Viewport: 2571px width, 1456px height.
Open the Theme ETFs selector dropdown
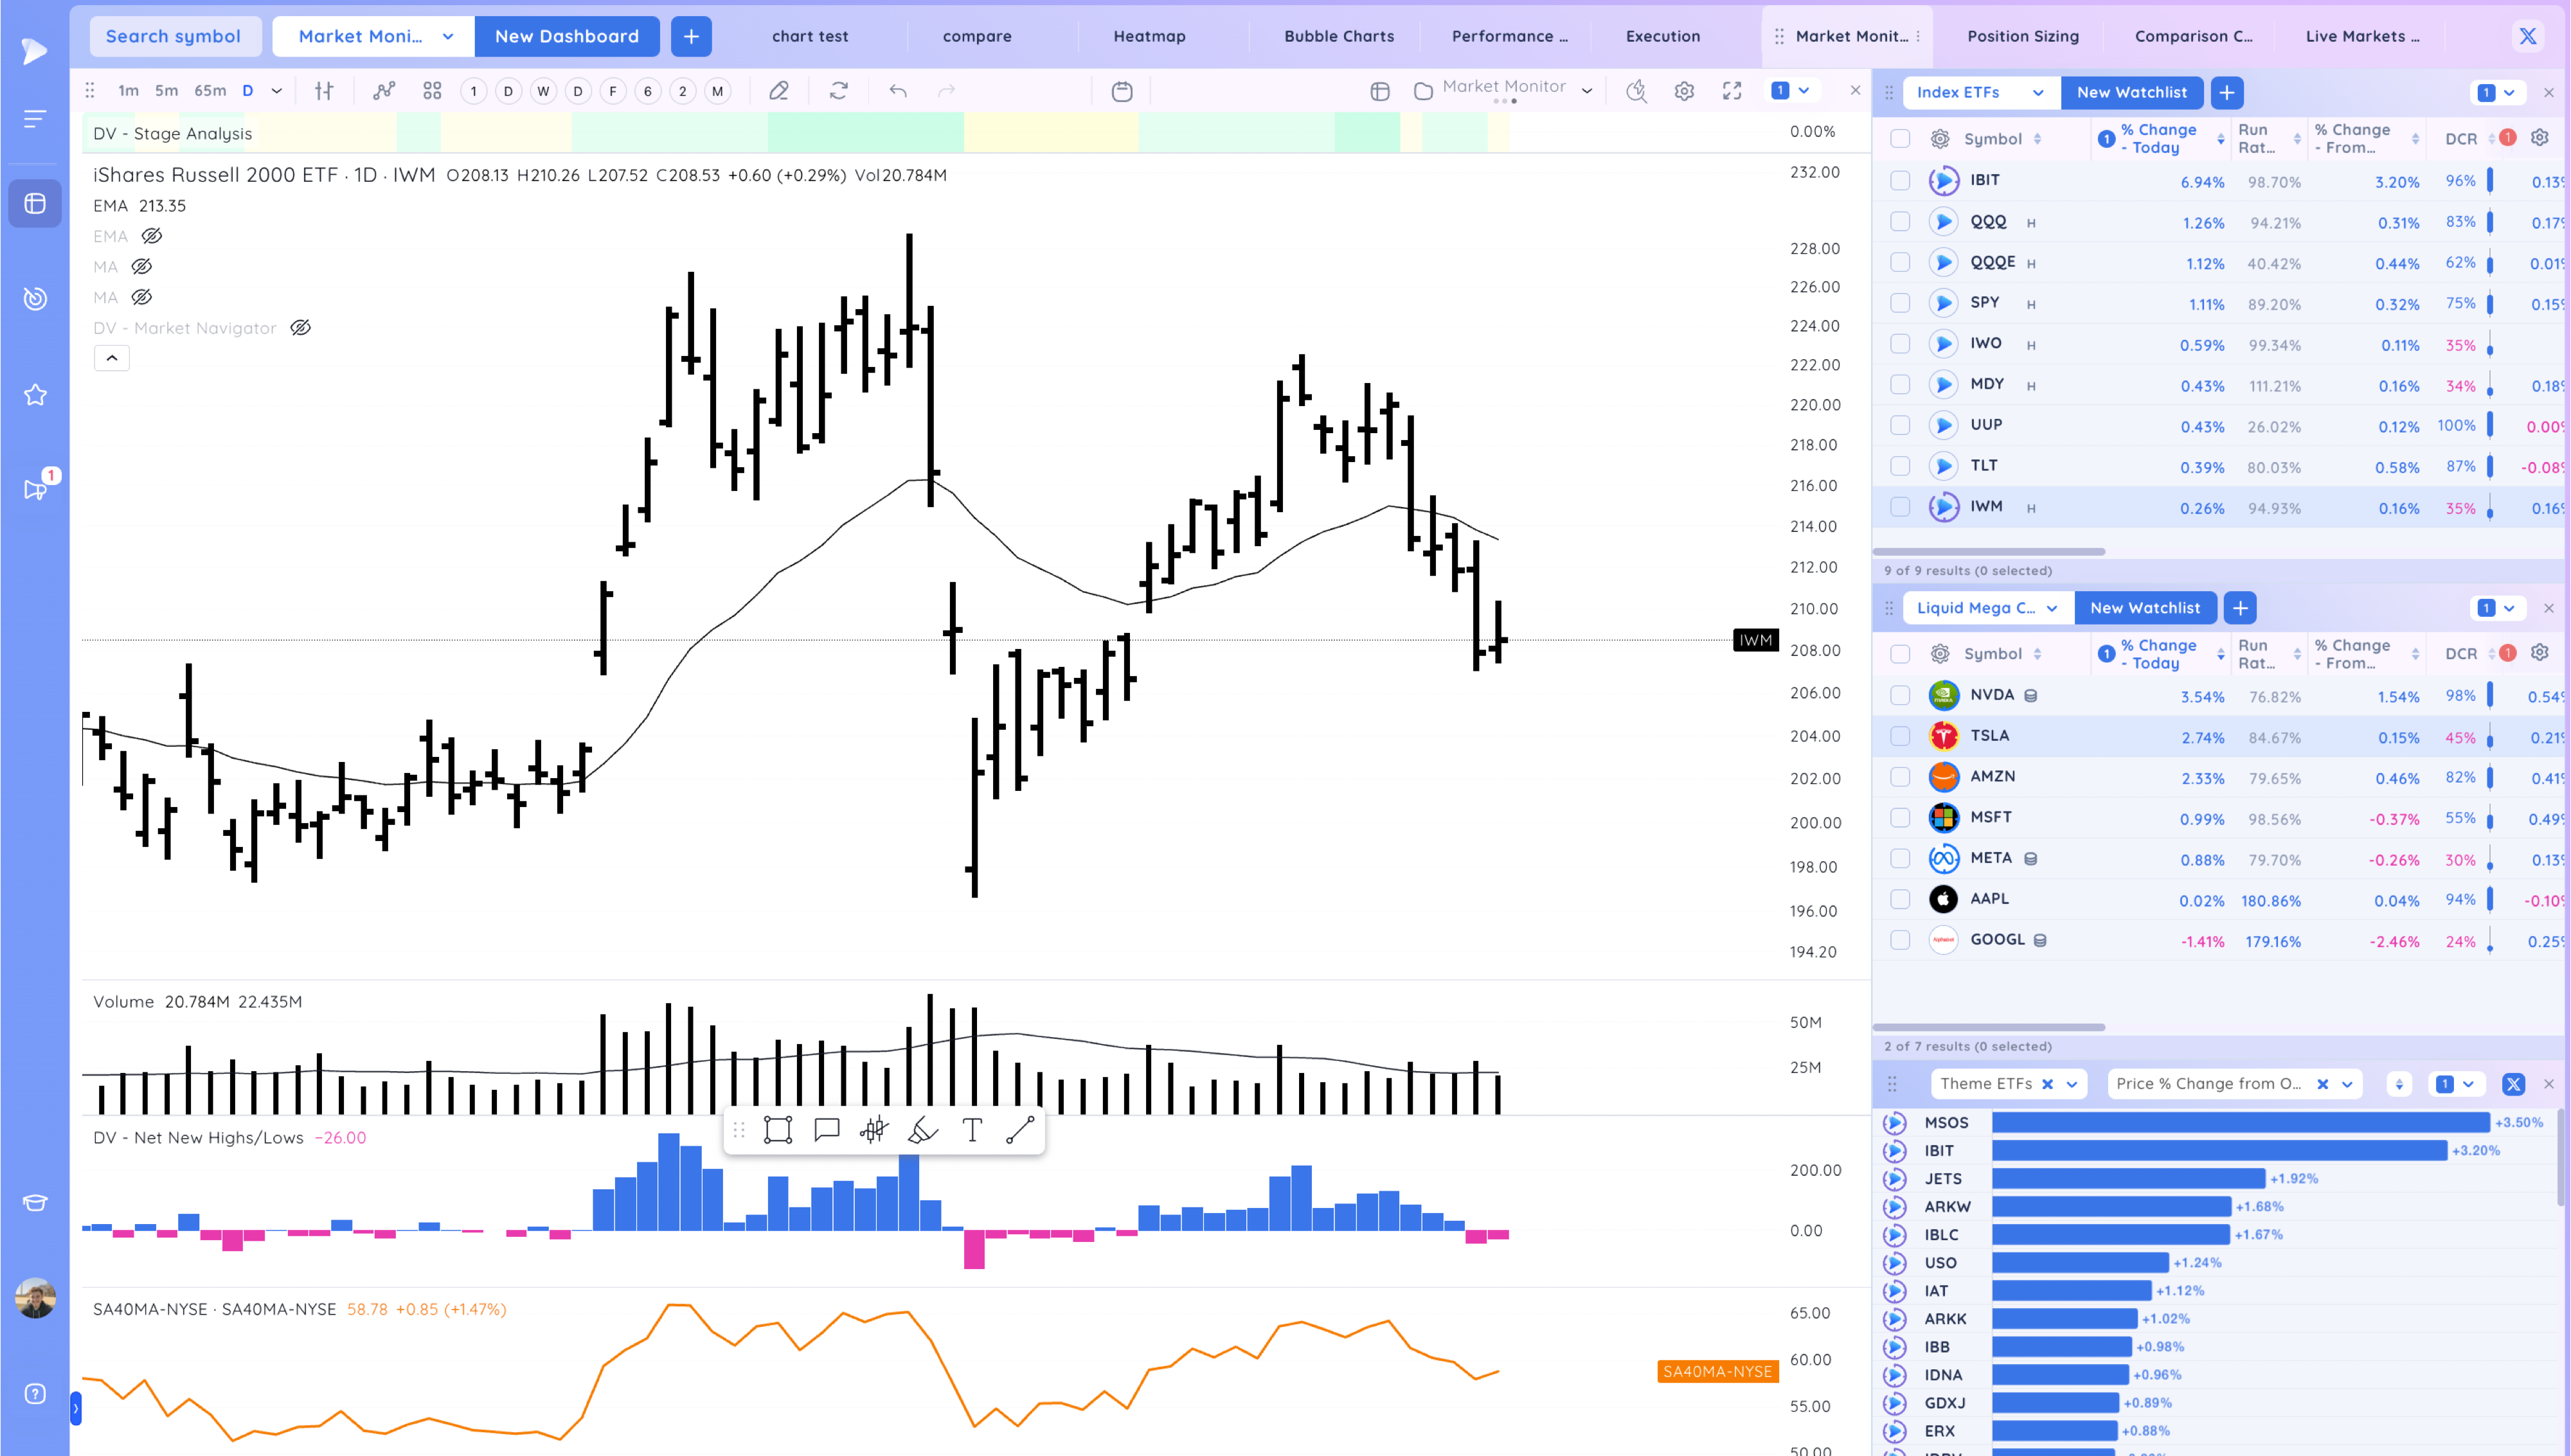pos(2072,1084)
